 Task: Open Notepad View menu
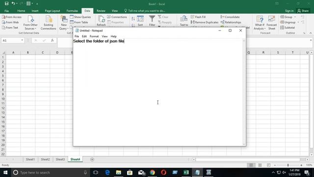tap(105, 36)
